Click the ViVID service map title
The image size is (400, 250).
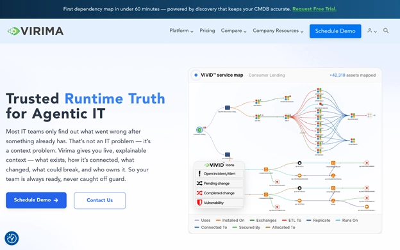click(x=222, y=75)
